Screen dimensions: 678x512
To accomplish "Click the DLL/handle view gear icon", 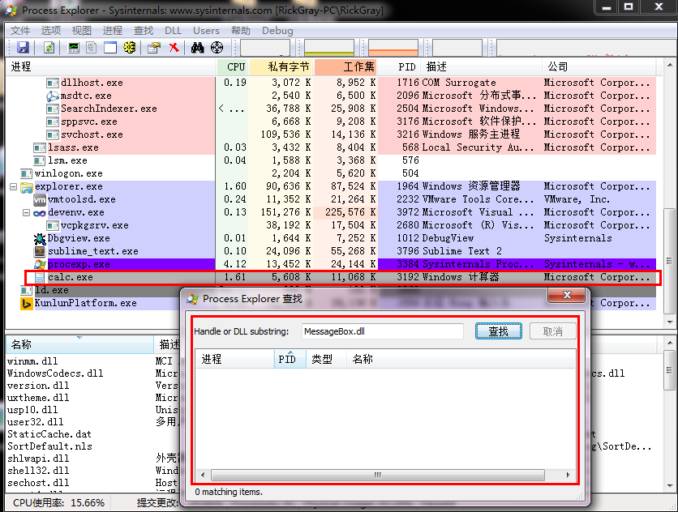I will 129,48.
